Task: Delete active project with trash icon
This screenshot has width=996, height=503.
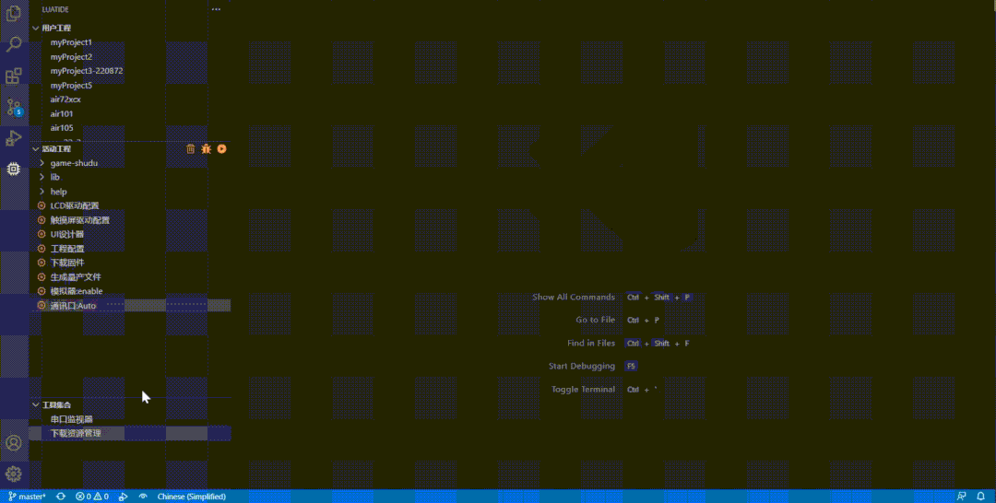Action: click(x=191, y=149)
